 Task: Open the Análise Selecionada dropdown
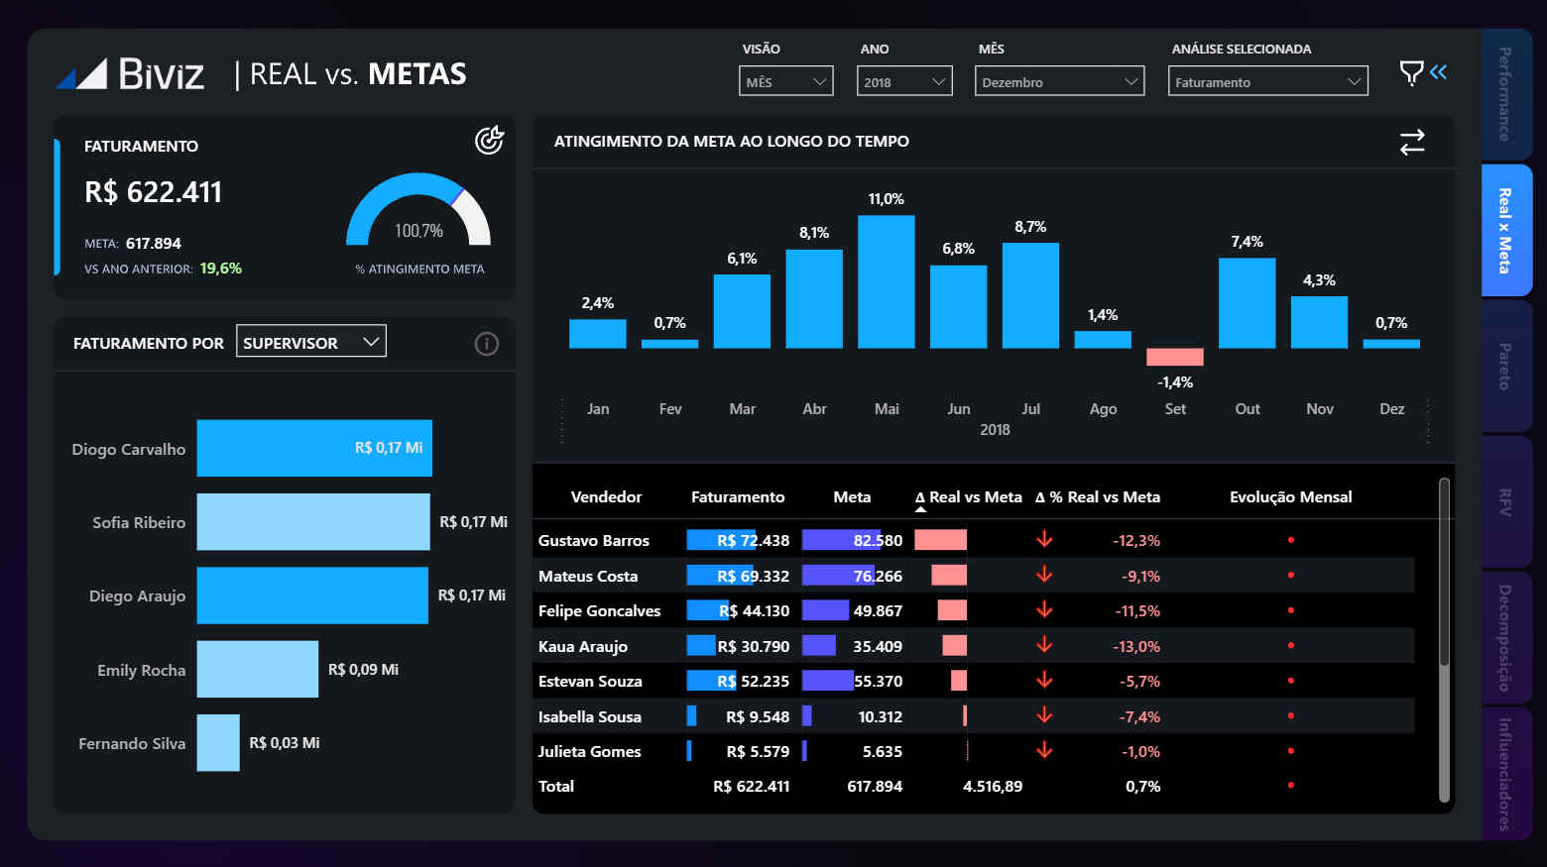[1268, 81]
